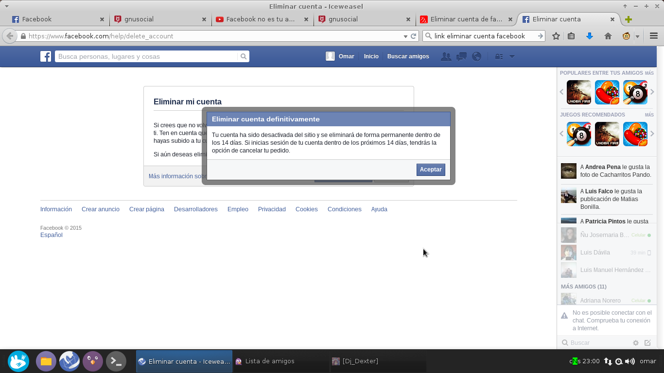Open the account menu arrow in blue bar
The width and height of the screenshot is (664, 373).
pyautogui.click(x=512, y=56)
